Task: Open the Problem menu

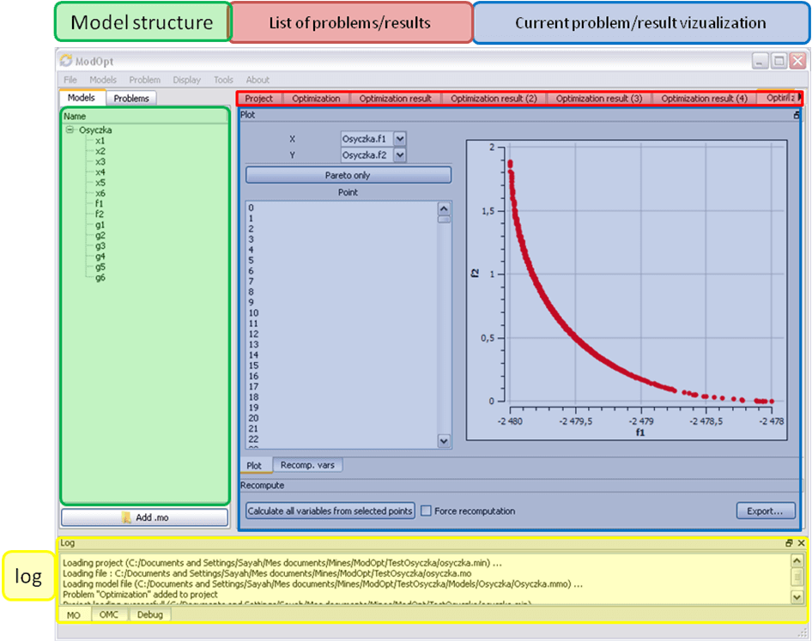Action: pos(144,80)
